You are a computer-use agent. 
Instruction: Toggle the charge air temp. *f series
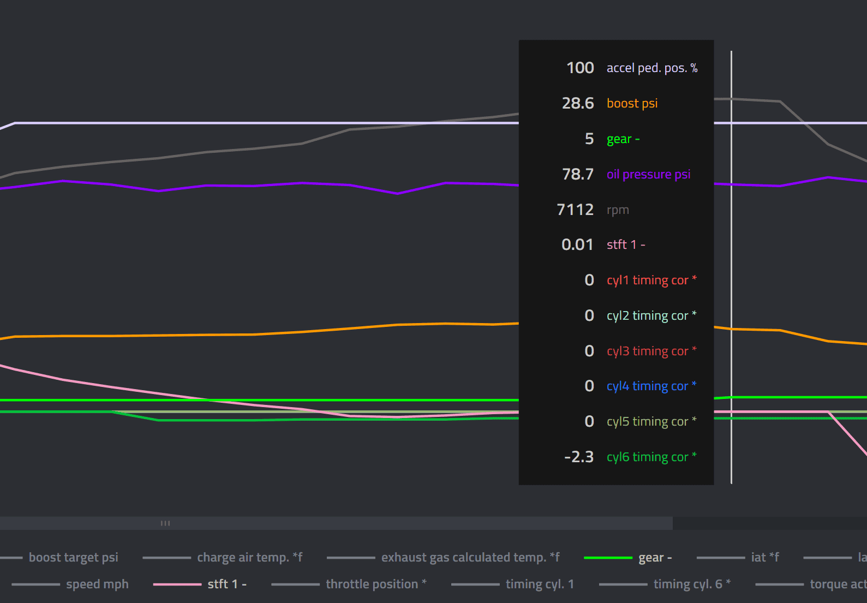223,557
